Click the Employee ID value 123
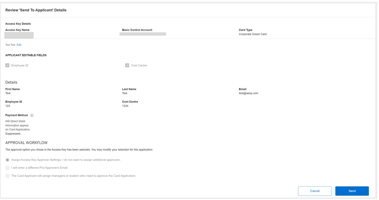 (7, 105)
